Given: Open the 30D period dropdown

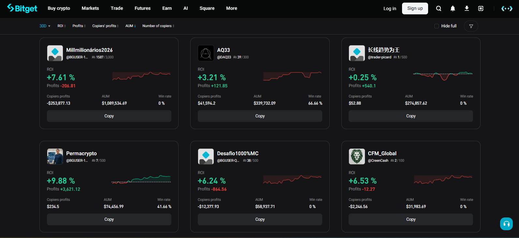Looking at the screenshot, I should 45,26.
